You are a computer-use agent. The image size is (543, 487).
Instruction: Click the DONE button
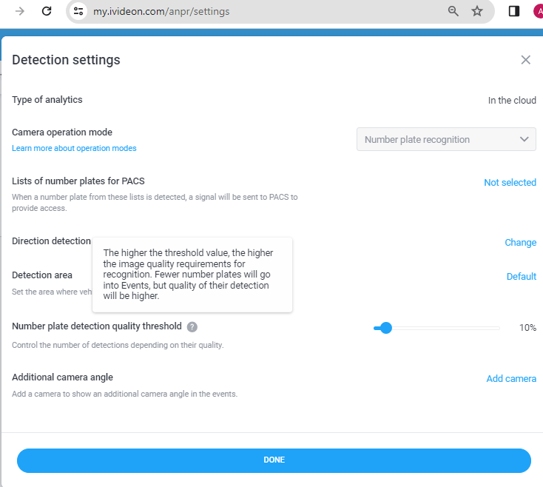point(274,460)
